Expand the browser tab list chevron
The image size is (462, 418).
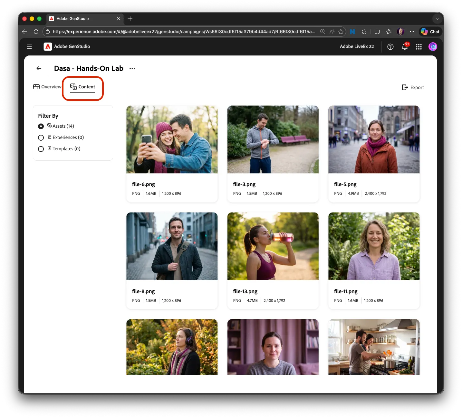[437, 19]
